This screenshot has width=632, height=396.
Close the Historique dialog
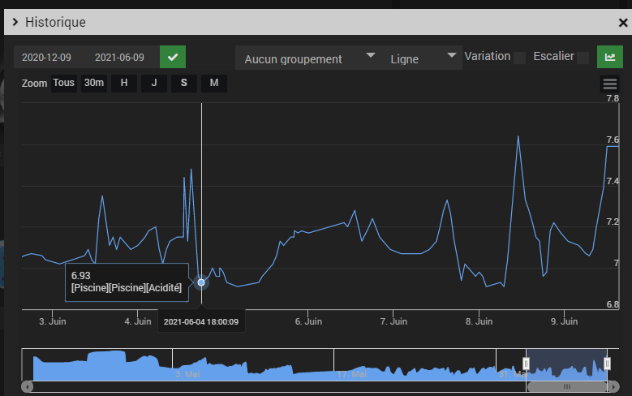623,23
